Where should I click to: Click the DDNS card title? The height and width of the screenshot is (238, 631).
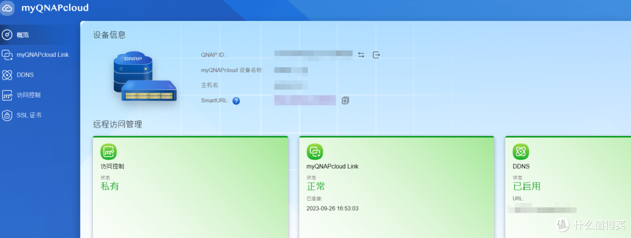point(521,166)
